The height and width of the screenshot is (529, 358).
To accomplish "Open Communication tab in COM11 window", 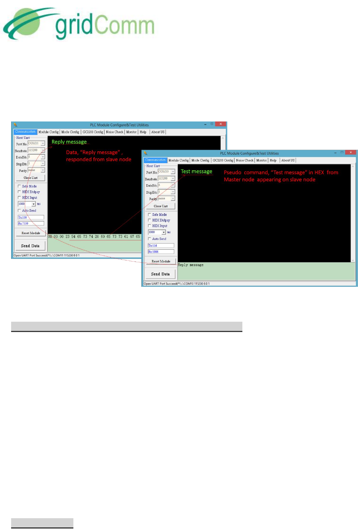I will (26, 132).
